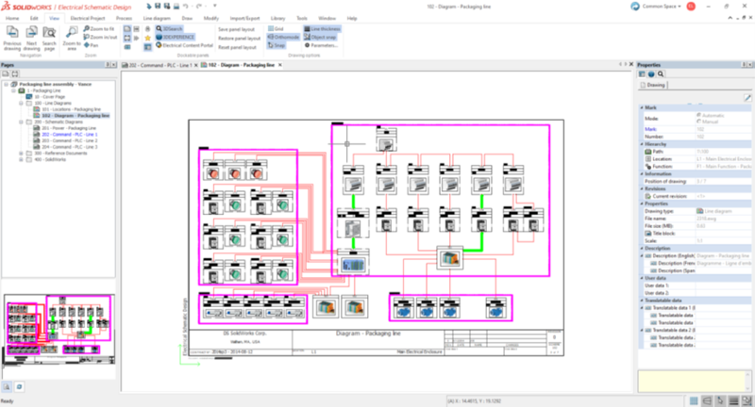Open the Electrical Content Portal

[x=184, y=45]
